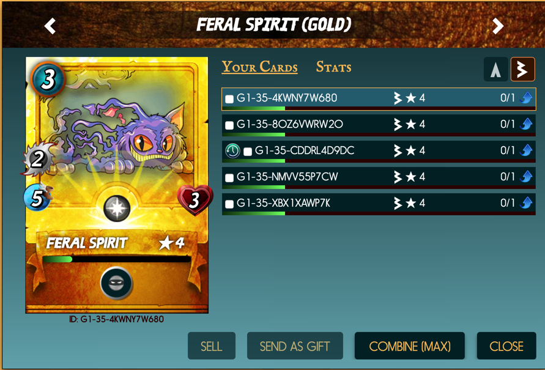Select the Beta edition filter icon

[522, 70]
